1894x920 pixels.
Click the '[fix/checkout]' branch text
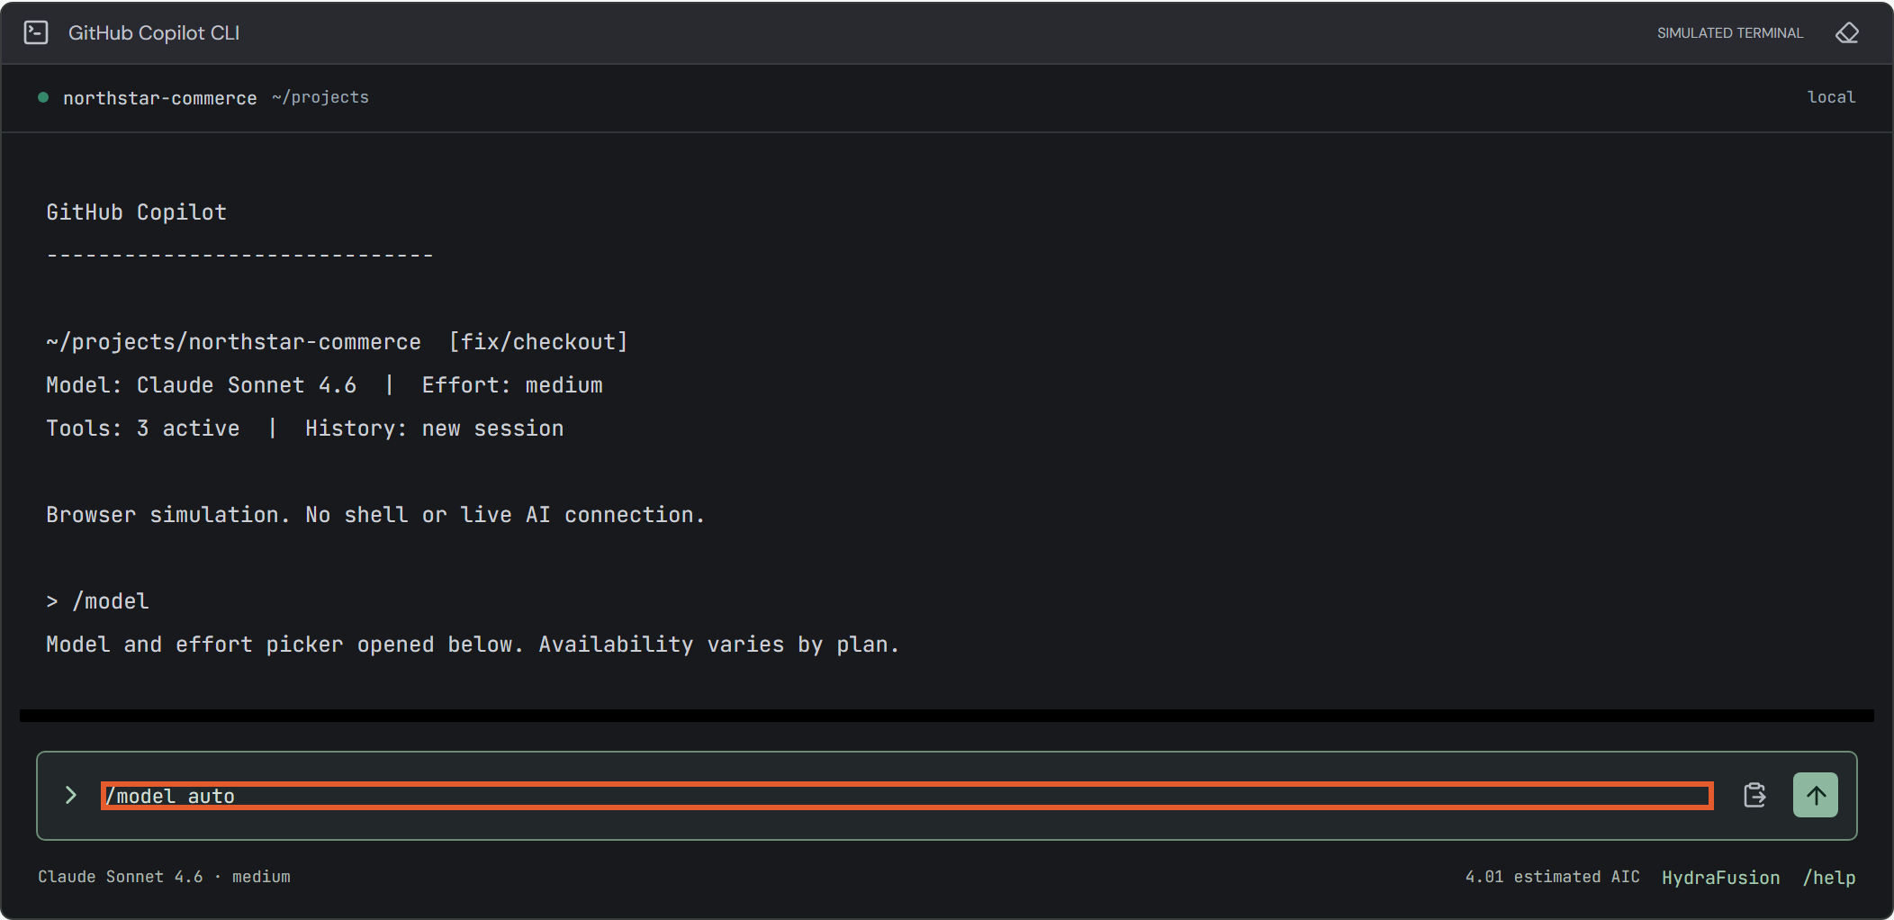pos(538,342)
